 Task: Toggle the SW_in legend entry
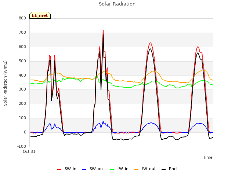pyautogui.click(x=67, y=169)
